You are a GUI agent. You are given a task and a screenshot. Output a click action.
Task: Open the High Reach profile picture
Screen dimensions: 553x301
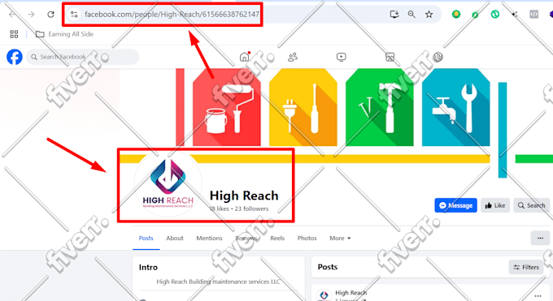point(168,184)
